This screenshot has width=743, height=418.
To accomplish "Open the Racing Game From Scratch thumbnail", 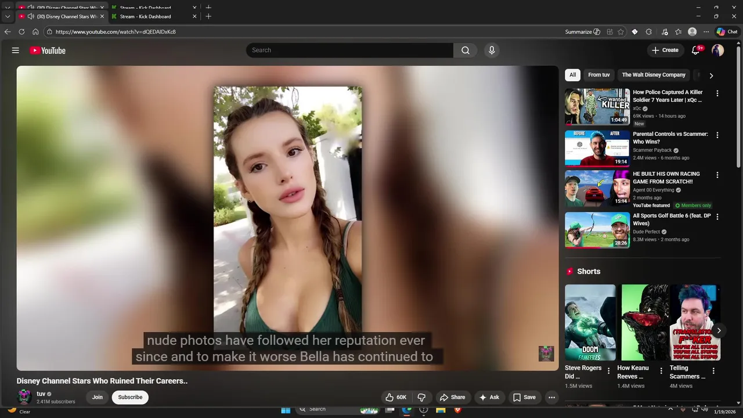I will click(597, 188).
